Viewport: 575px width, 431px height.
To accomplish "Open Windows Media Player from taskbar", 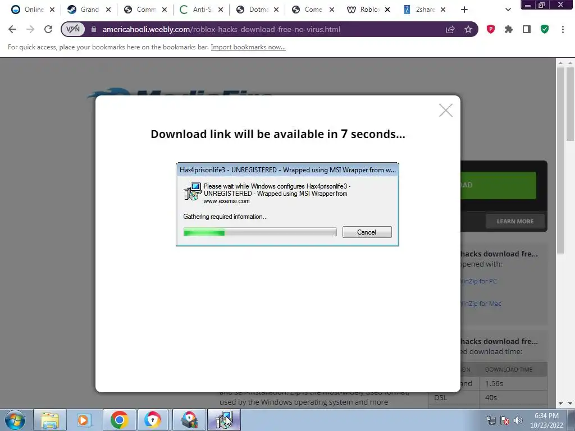I will point(84,420).
